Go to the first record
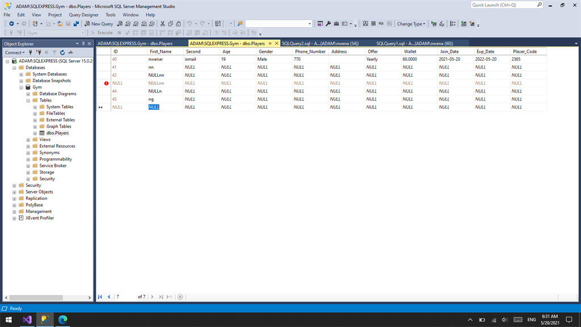Screen dimensions: 581x327 (x=100, y=296)
